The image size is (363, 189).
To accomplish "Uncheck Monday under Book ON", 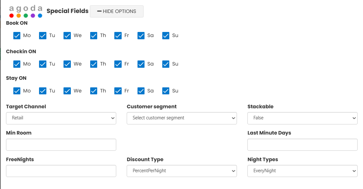I will click(17, 35).
